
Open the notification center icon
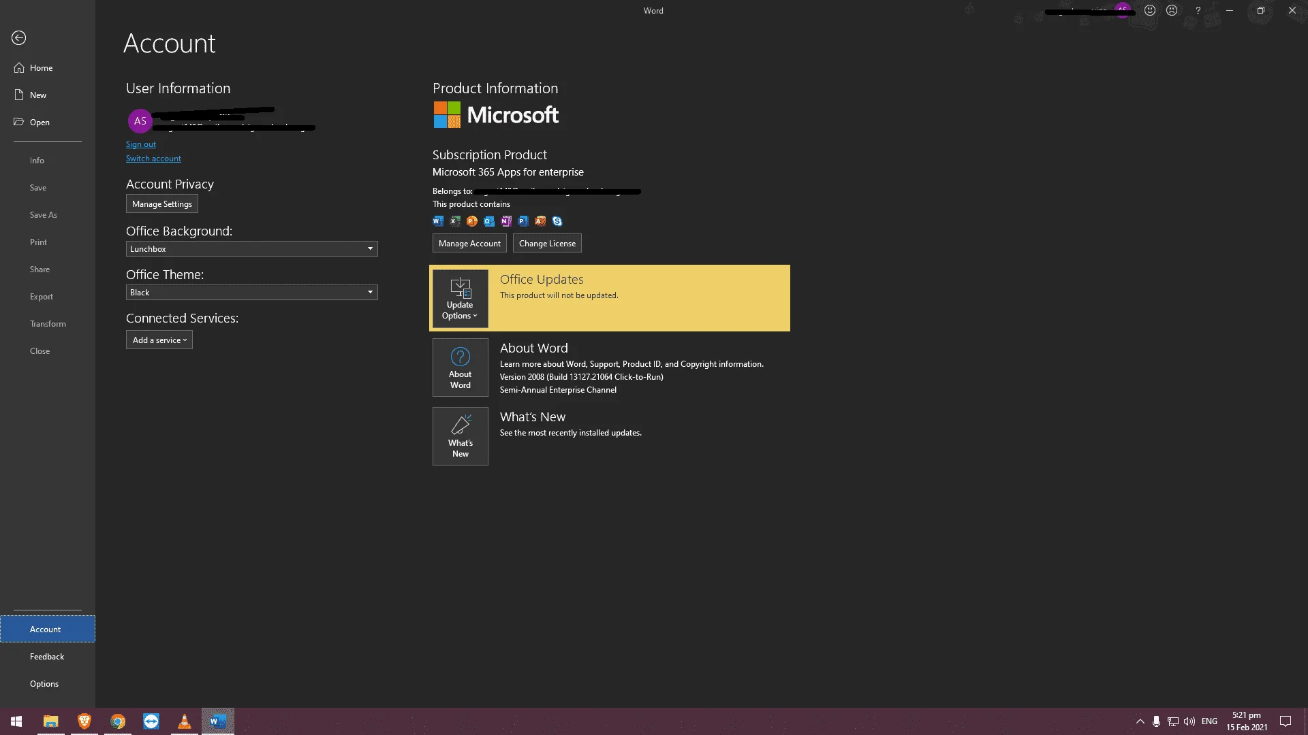[x=1286, y=721]
